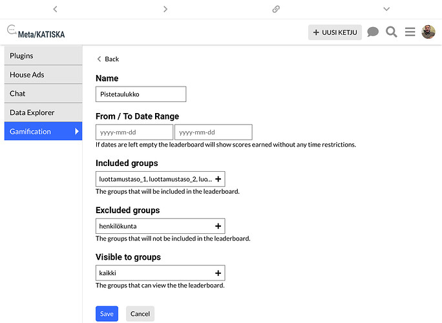Screen dimensions: 442x323
Task: Focus the From date field
Action: pyautogui.click(x=134, y=132)
